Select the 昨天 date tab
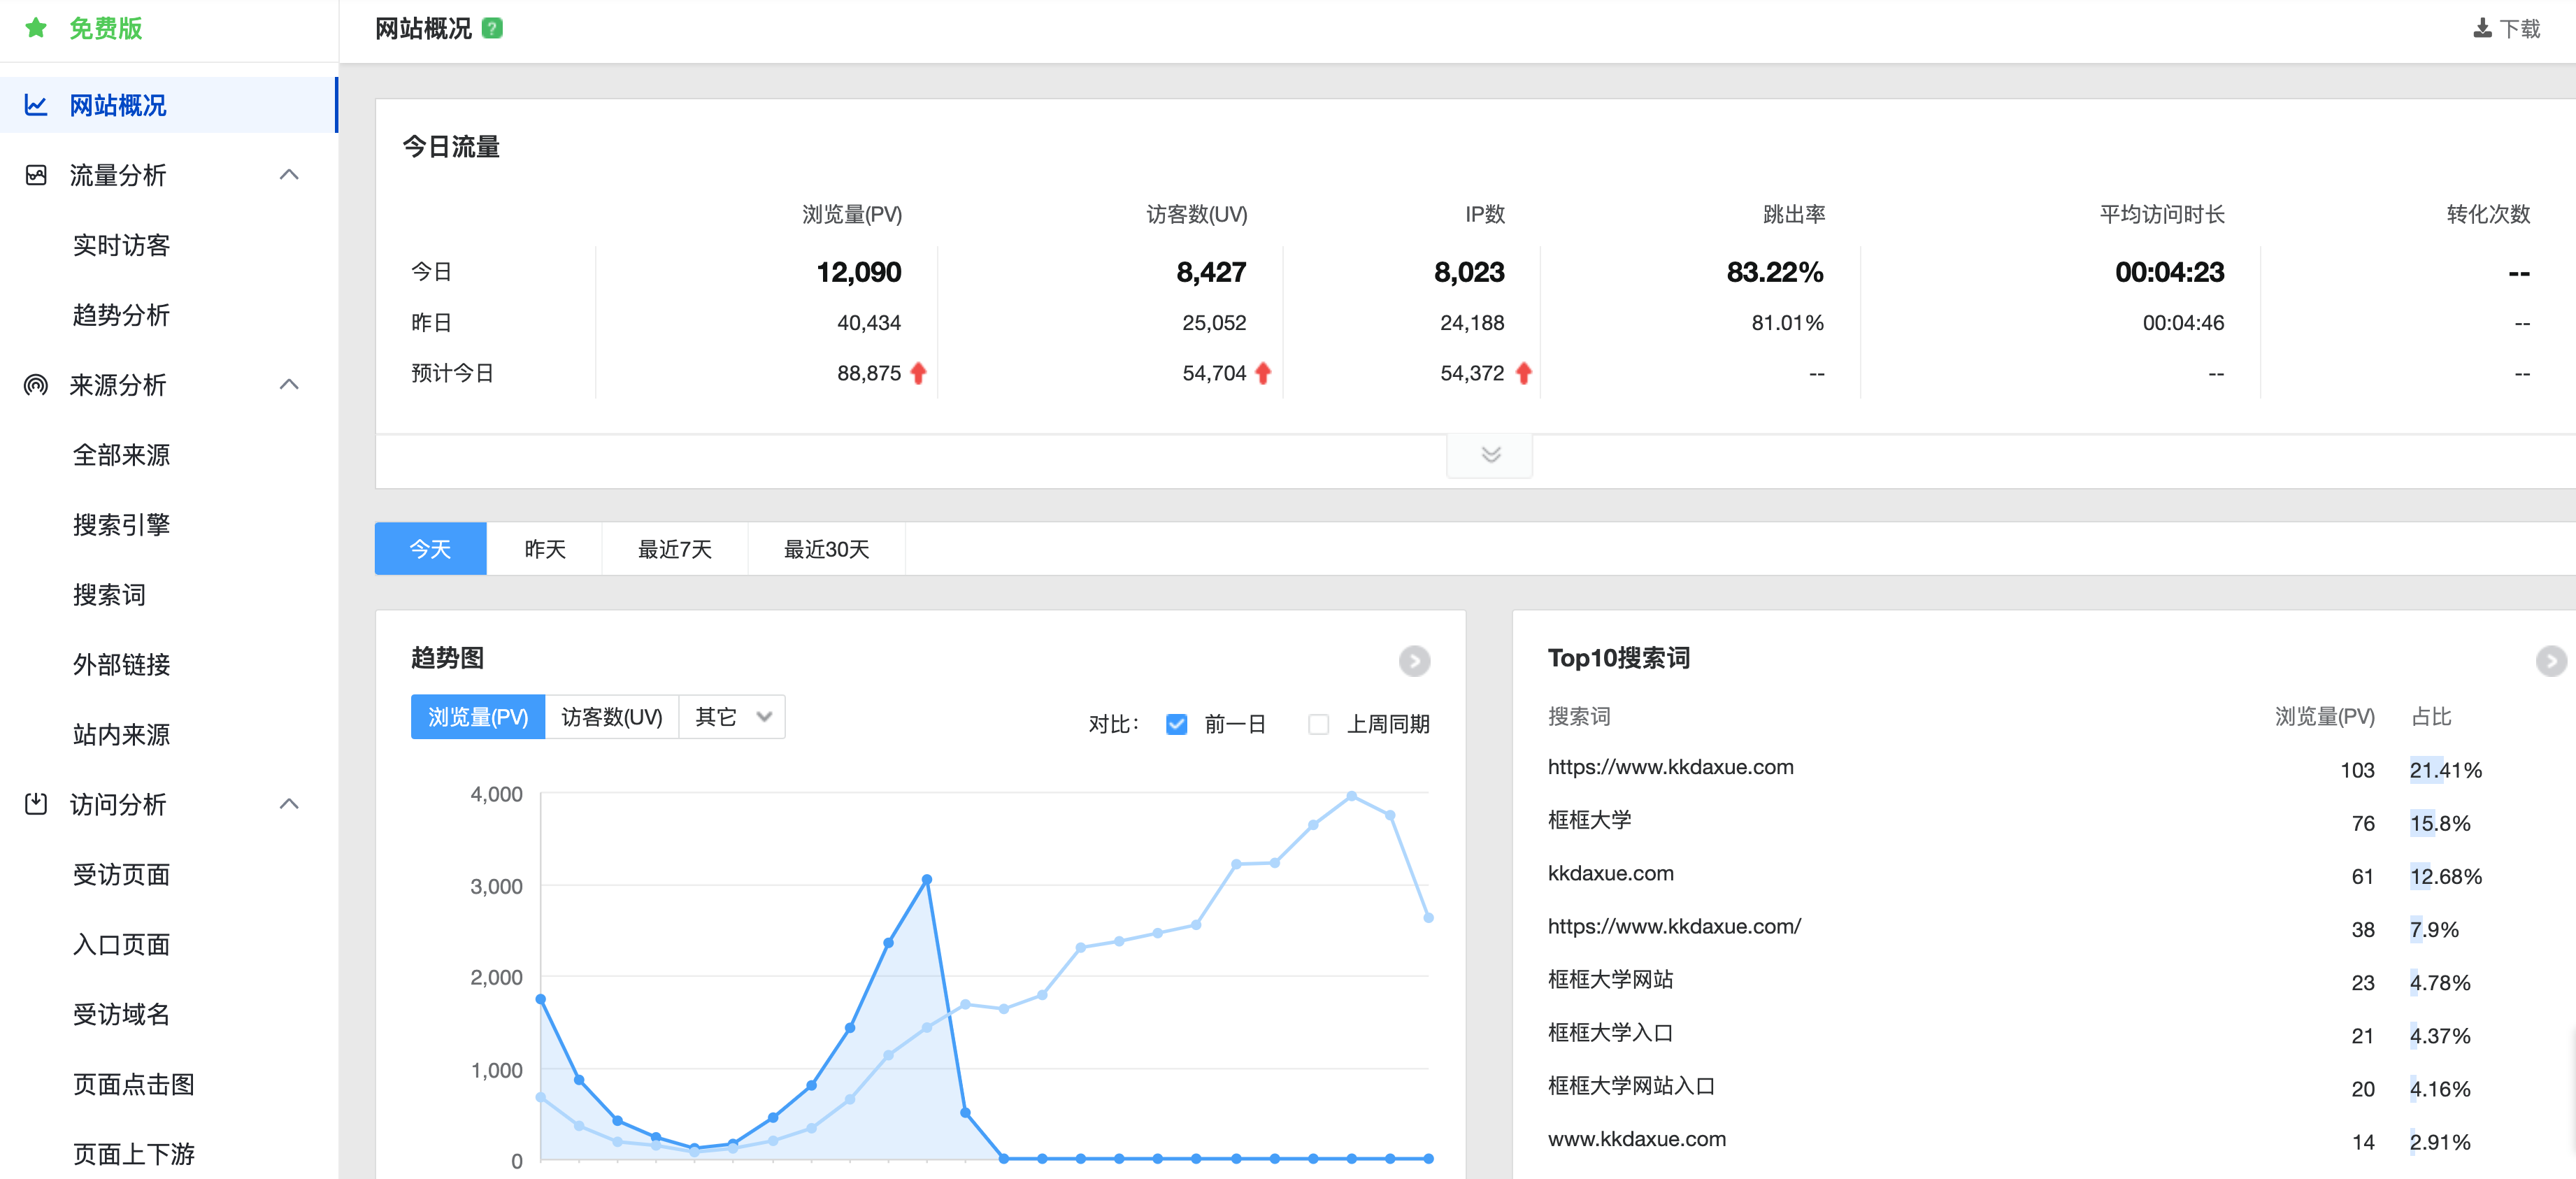The width and height of the screenshot is (2576, 1179). click(x=545, y=549)
